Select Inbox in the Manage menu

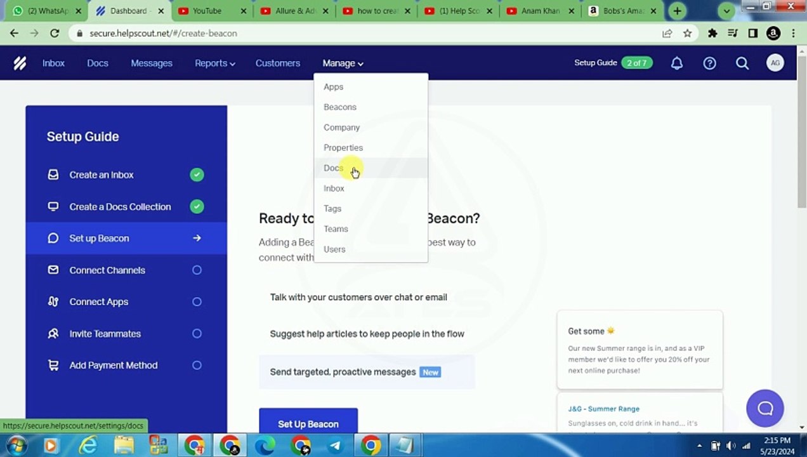tap(371, 188)
